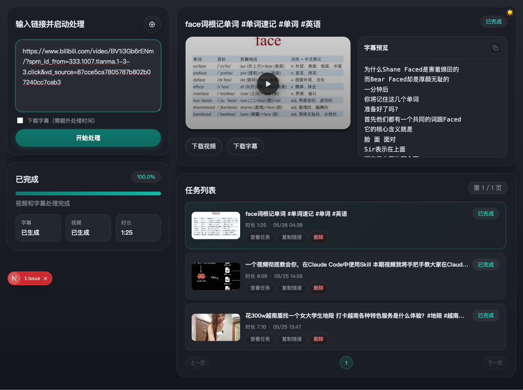The height and width of the screenshot is (390, 523).
Task: Click the 开始处理 button
Action: tap(88, 138)
